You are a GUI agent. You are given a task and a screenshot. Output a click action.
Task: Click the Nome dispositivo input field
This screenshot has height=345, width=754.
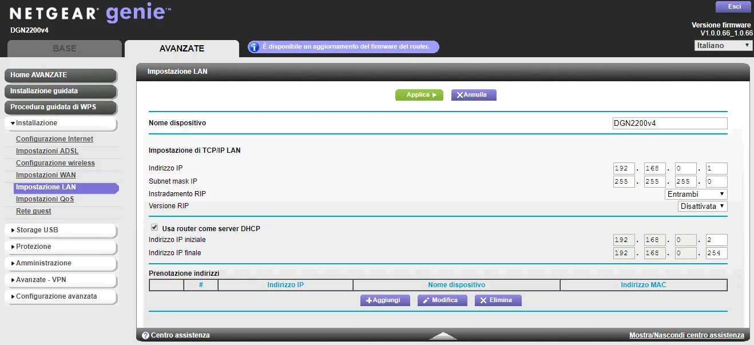click(669, 123)
